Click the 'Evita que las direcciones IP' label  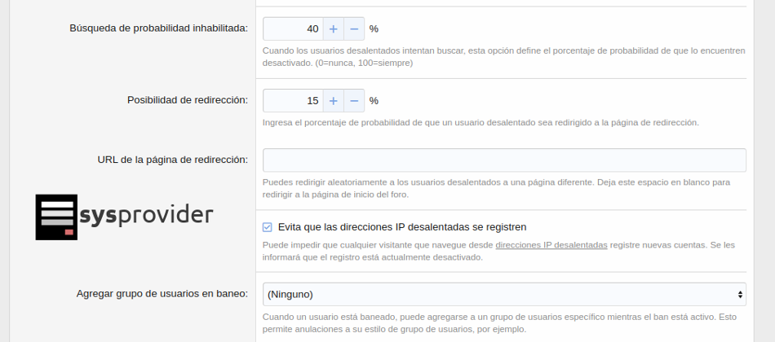click(401, 227)
